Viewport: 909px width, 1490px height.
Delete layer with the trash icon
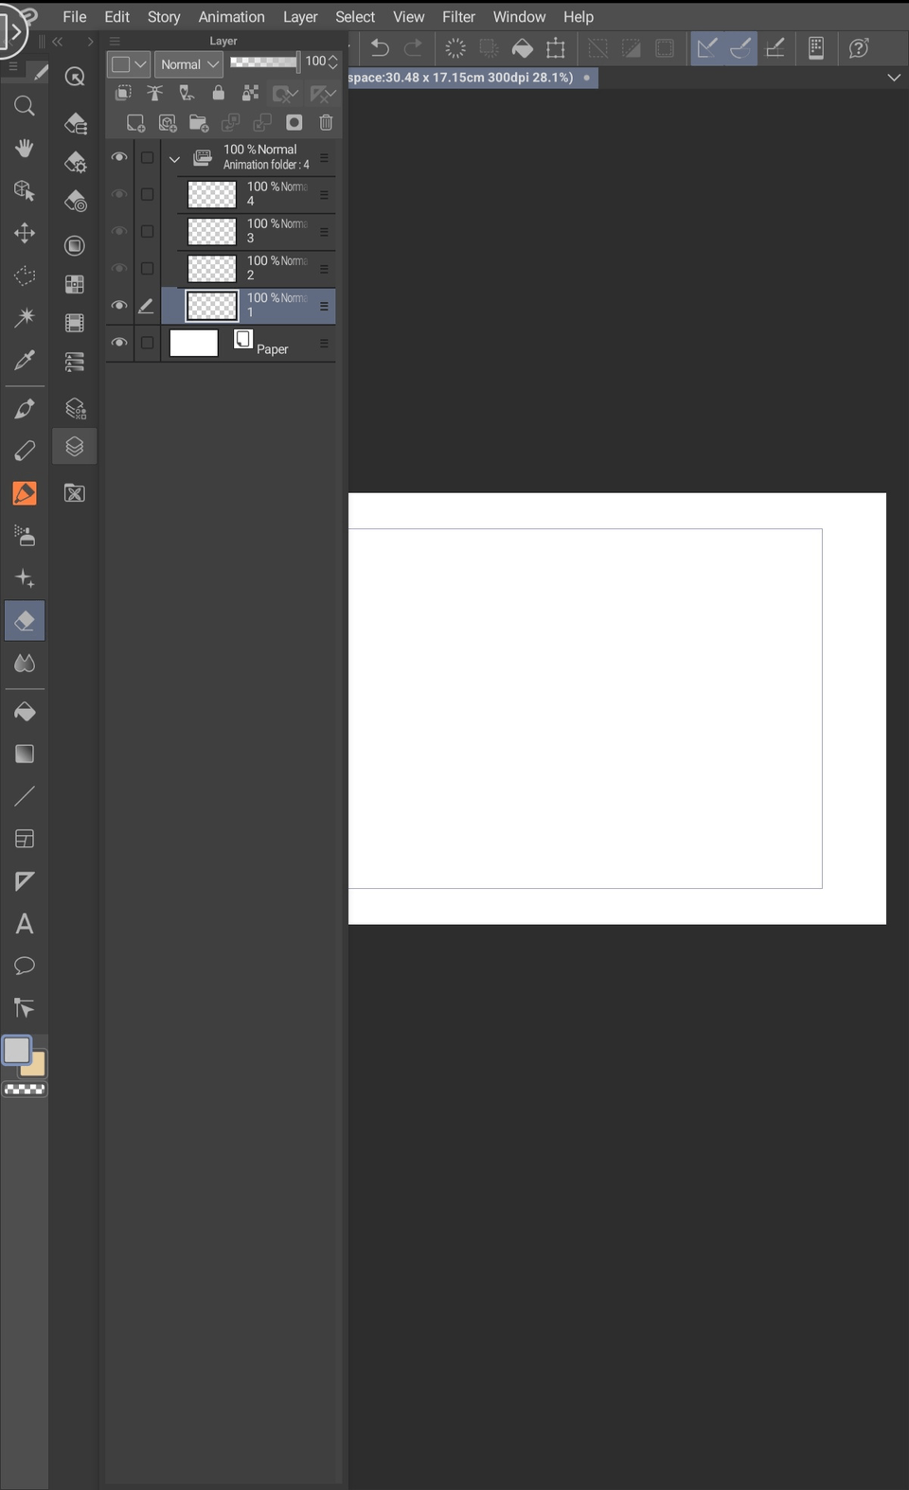[326, 122]
